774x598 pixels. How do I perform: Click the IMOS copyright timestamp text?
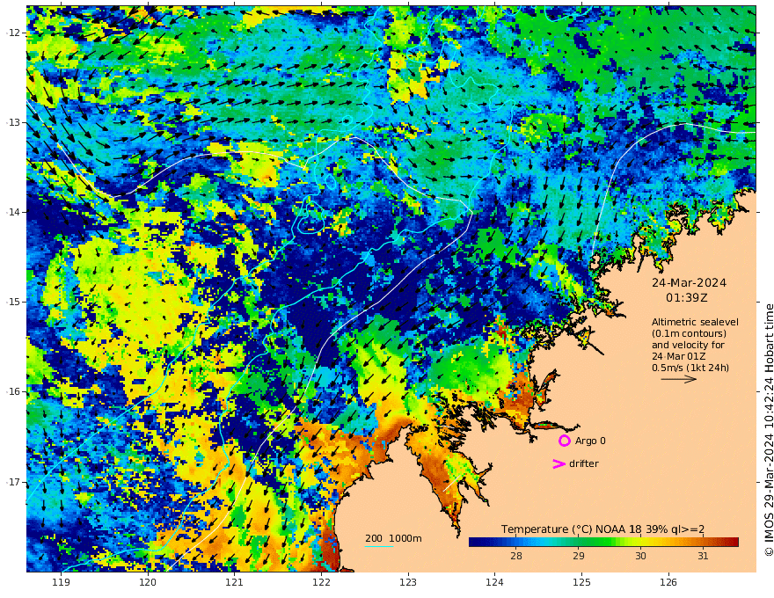(769, 429)
